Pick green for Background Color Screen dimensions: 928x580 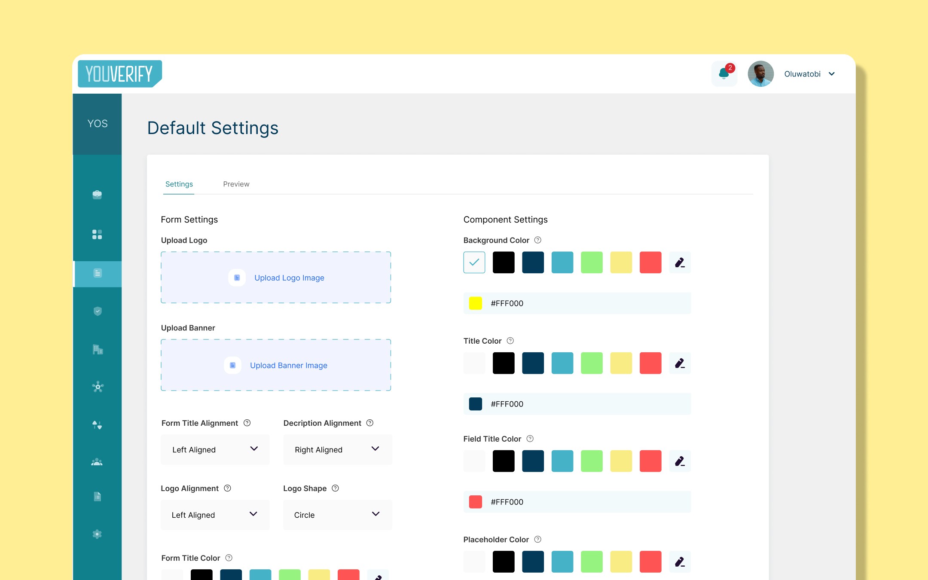click(x=592, y=263)
